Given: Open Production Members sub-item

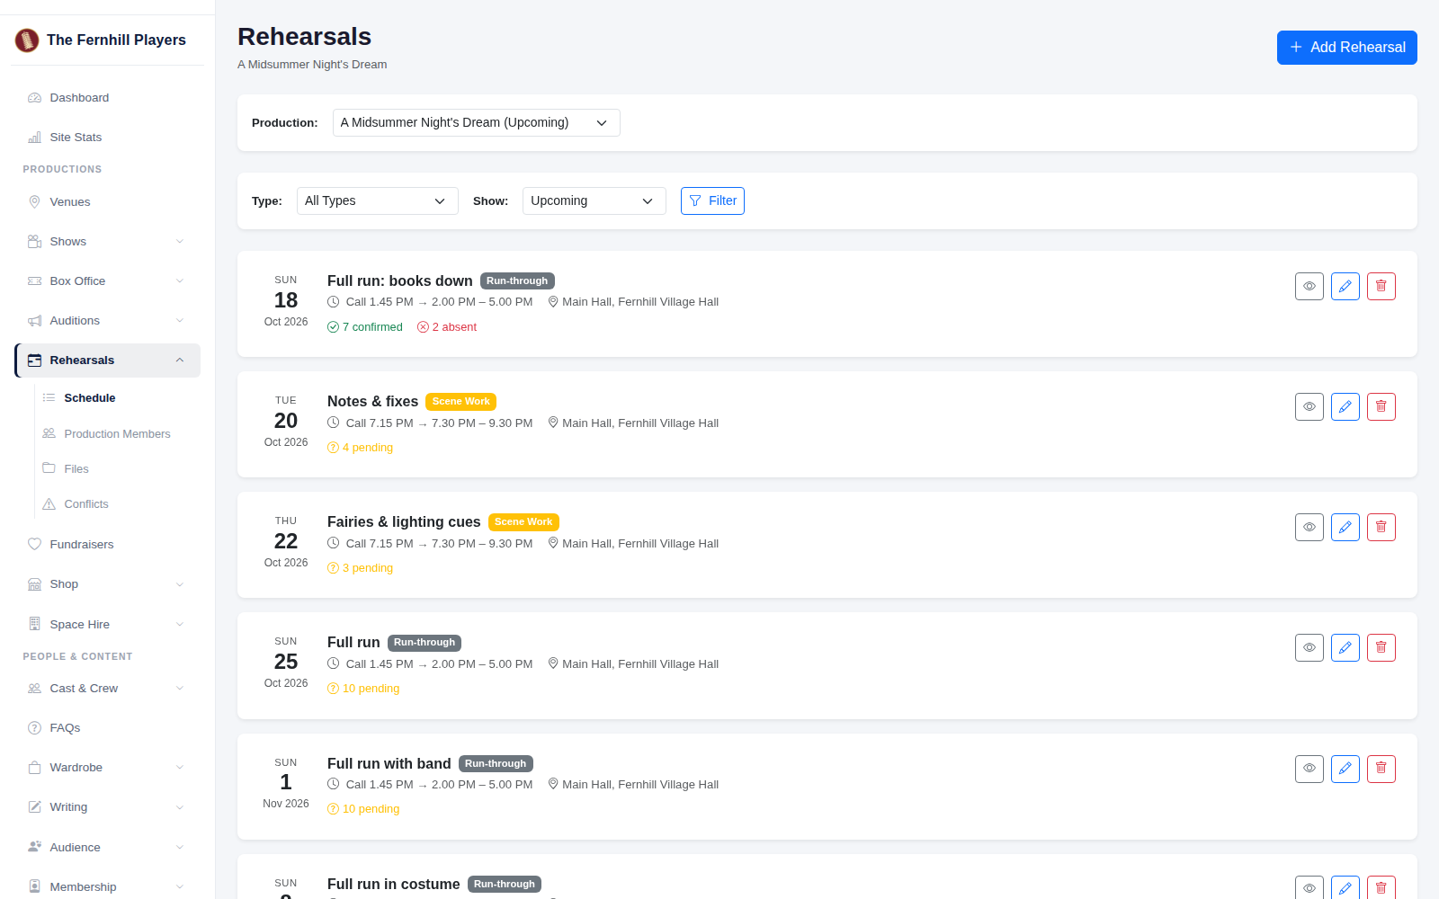Looking at the screenshot, I should point(117,433).
